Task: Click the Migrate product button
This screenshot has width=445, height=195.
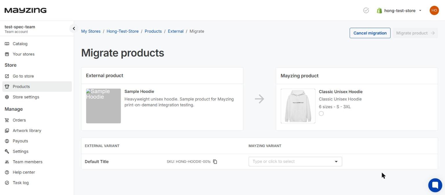Action: click(x=415, y=33)
